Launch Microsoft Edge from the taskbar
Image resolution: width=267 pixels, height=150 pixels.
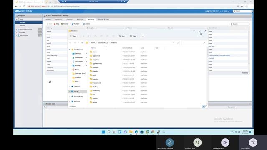pos(136,132)
